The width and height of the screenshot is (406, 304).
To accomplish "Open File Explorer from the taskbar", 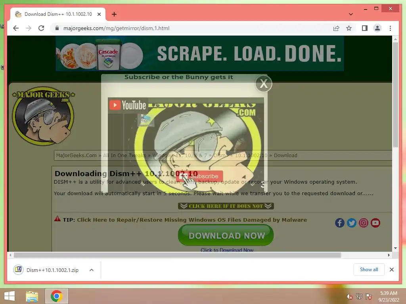I will [x=32, y=296].
